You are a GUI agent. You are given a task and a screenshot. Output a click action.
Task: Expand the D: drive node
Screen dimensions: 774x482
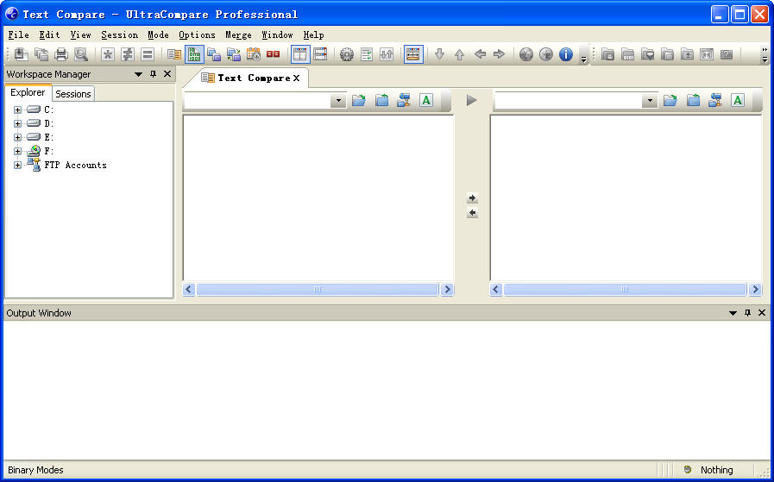click(18, 124)
